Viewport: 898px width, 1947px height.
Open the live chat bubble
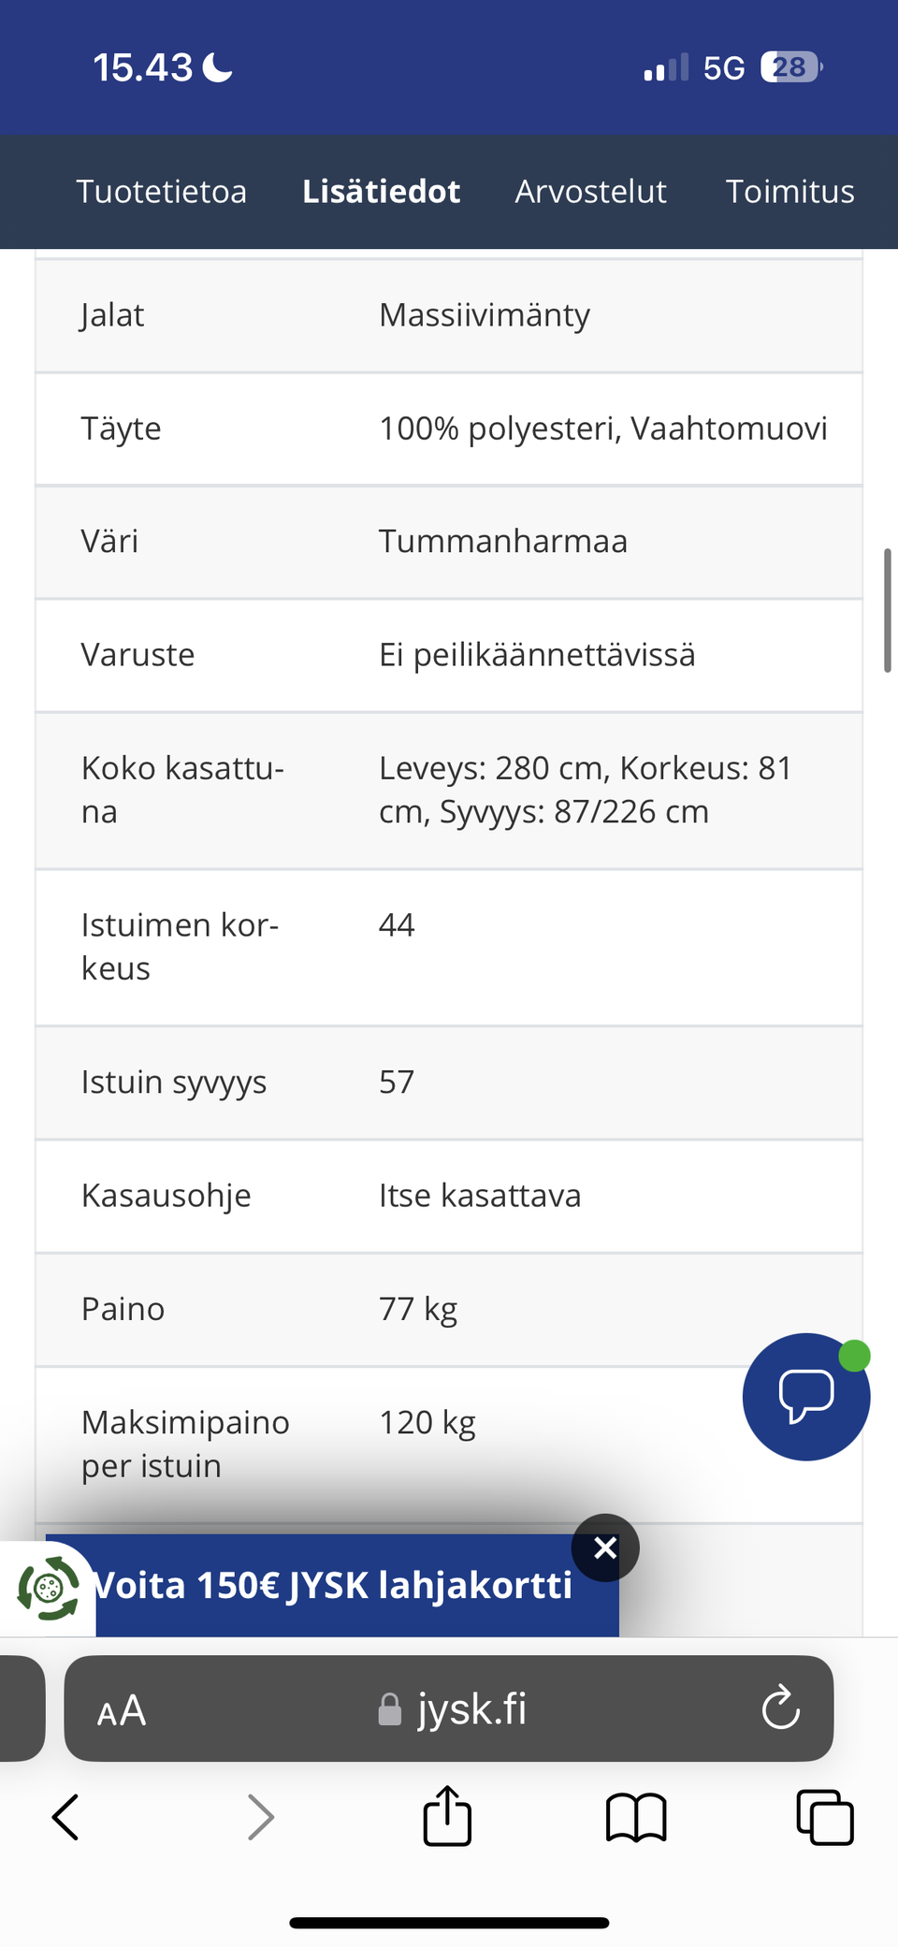point(805,1396)
